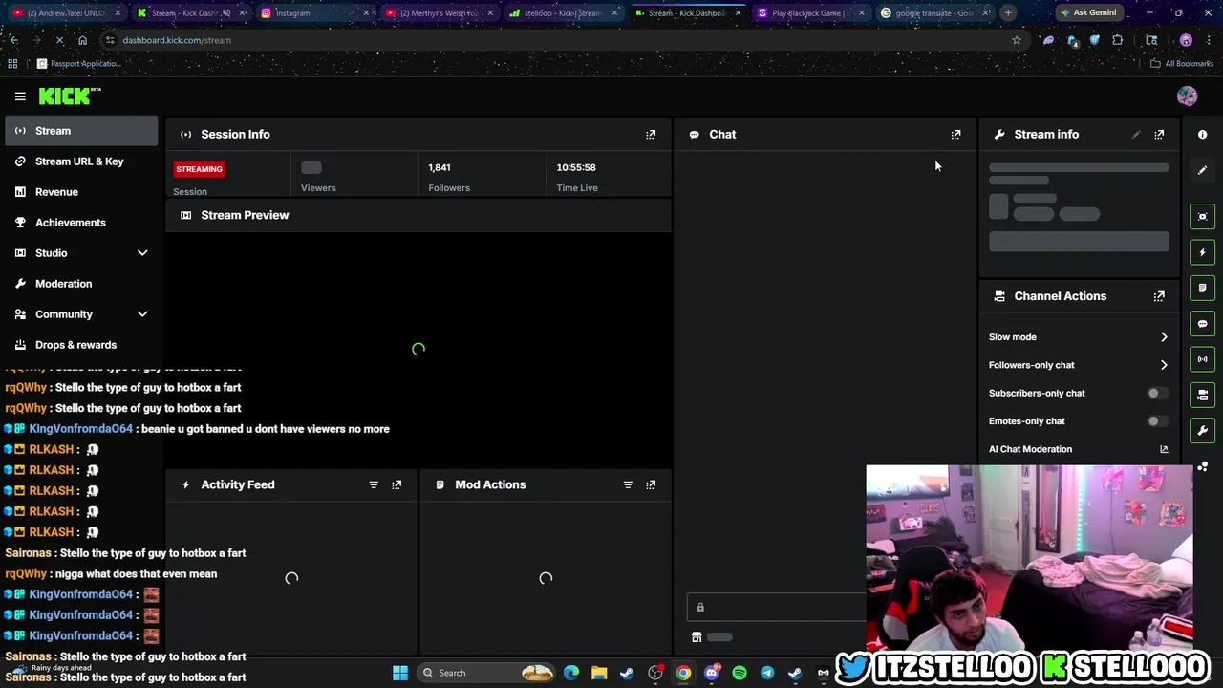Open the Kick hamburger menu
This screenshot has width=1223, height=688.
click(x=20, y=96)
